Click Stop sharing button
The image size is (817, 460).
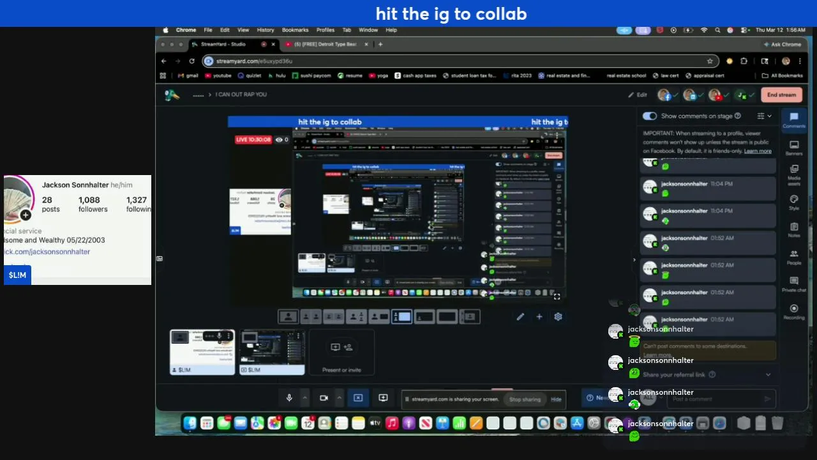click(x=525, y=399)
